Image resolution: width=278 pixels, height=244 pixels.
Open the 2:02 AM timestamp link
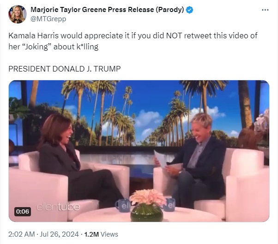pos(21,234)
